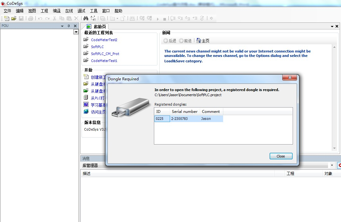The image size is (341, 222).
Task: Open the dropdown arrow beside the grid toolbar icon
Action: point(118,18)
